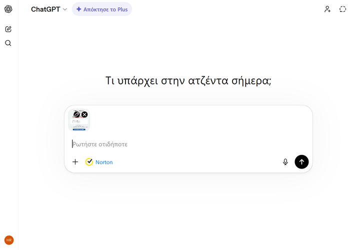Open the HR profile avatar menu
355x250 pixels.
pos(9,240)
